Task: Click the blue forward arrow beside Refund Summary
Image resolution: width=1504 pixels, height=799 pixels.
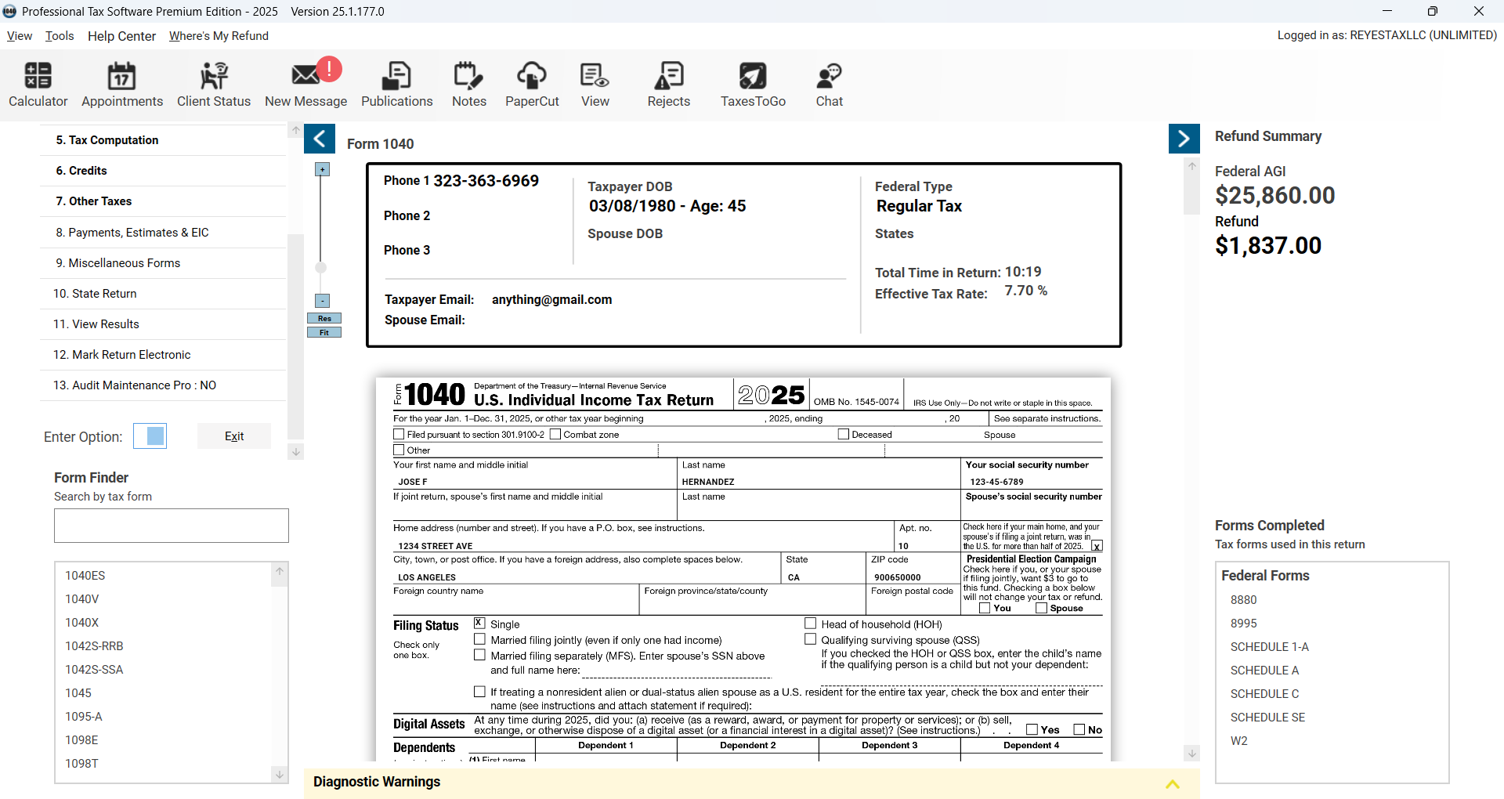Action: tap(1184, 139)
